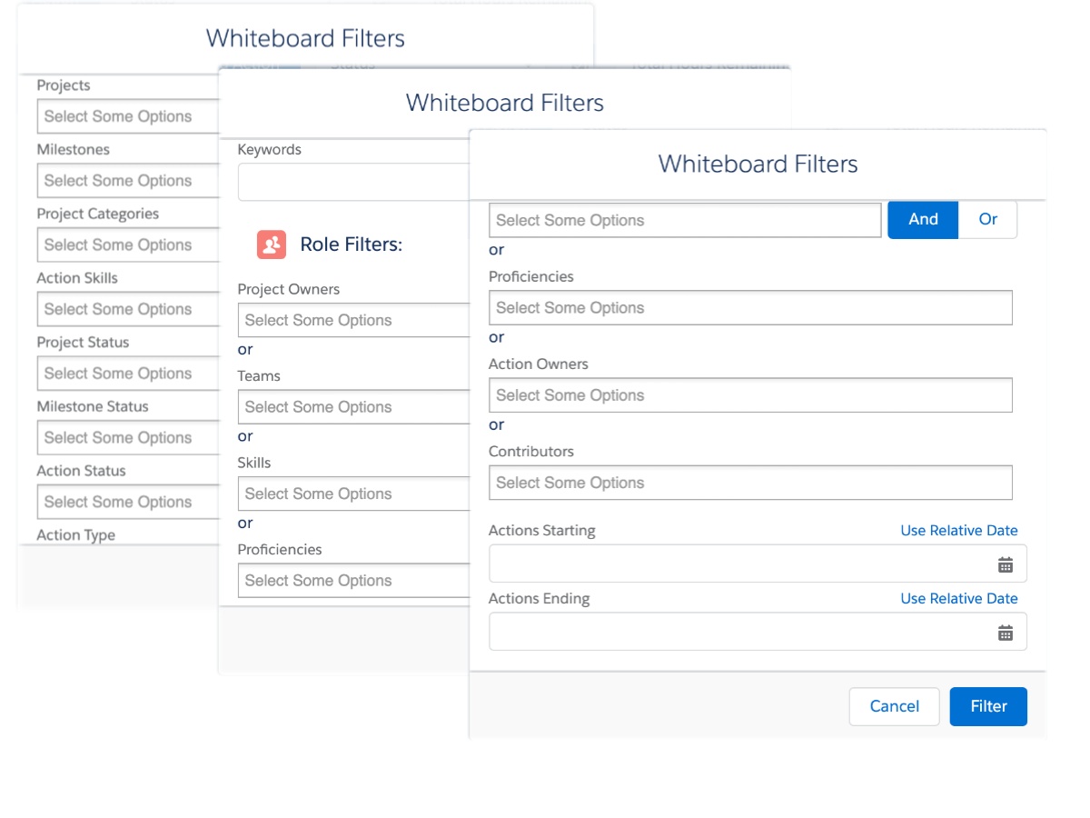Open the Project Categories selector
The image size is (1090, 818).
pos(127,244)
